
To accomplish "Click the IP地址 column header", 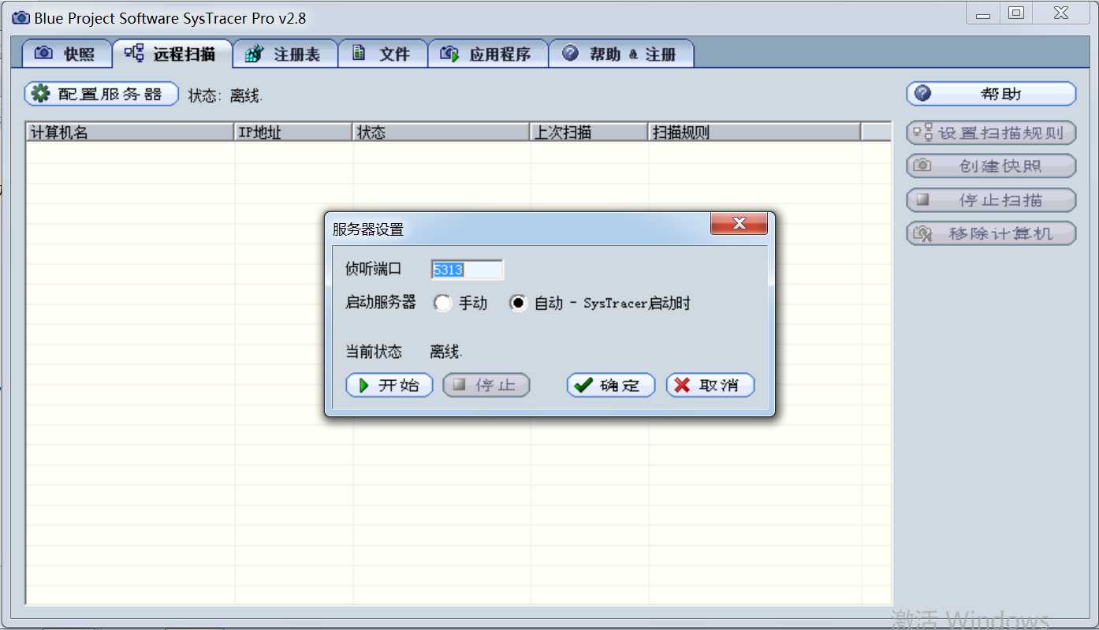I will coord(294,132).
